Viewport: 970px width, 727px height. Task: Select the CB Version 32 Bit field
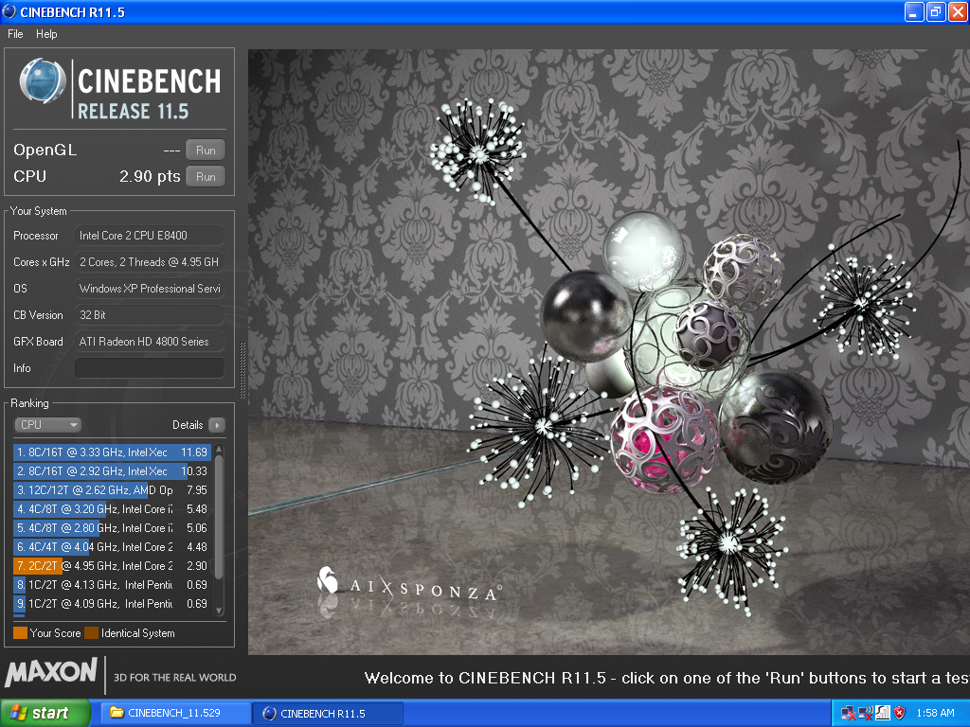pos(149,315)
